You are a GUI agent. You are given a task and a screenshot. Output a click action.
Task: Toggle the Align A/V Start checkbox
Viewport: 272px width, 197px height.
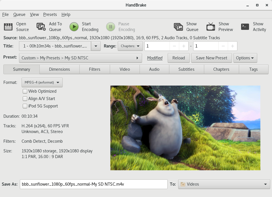[x=25, y=99]
